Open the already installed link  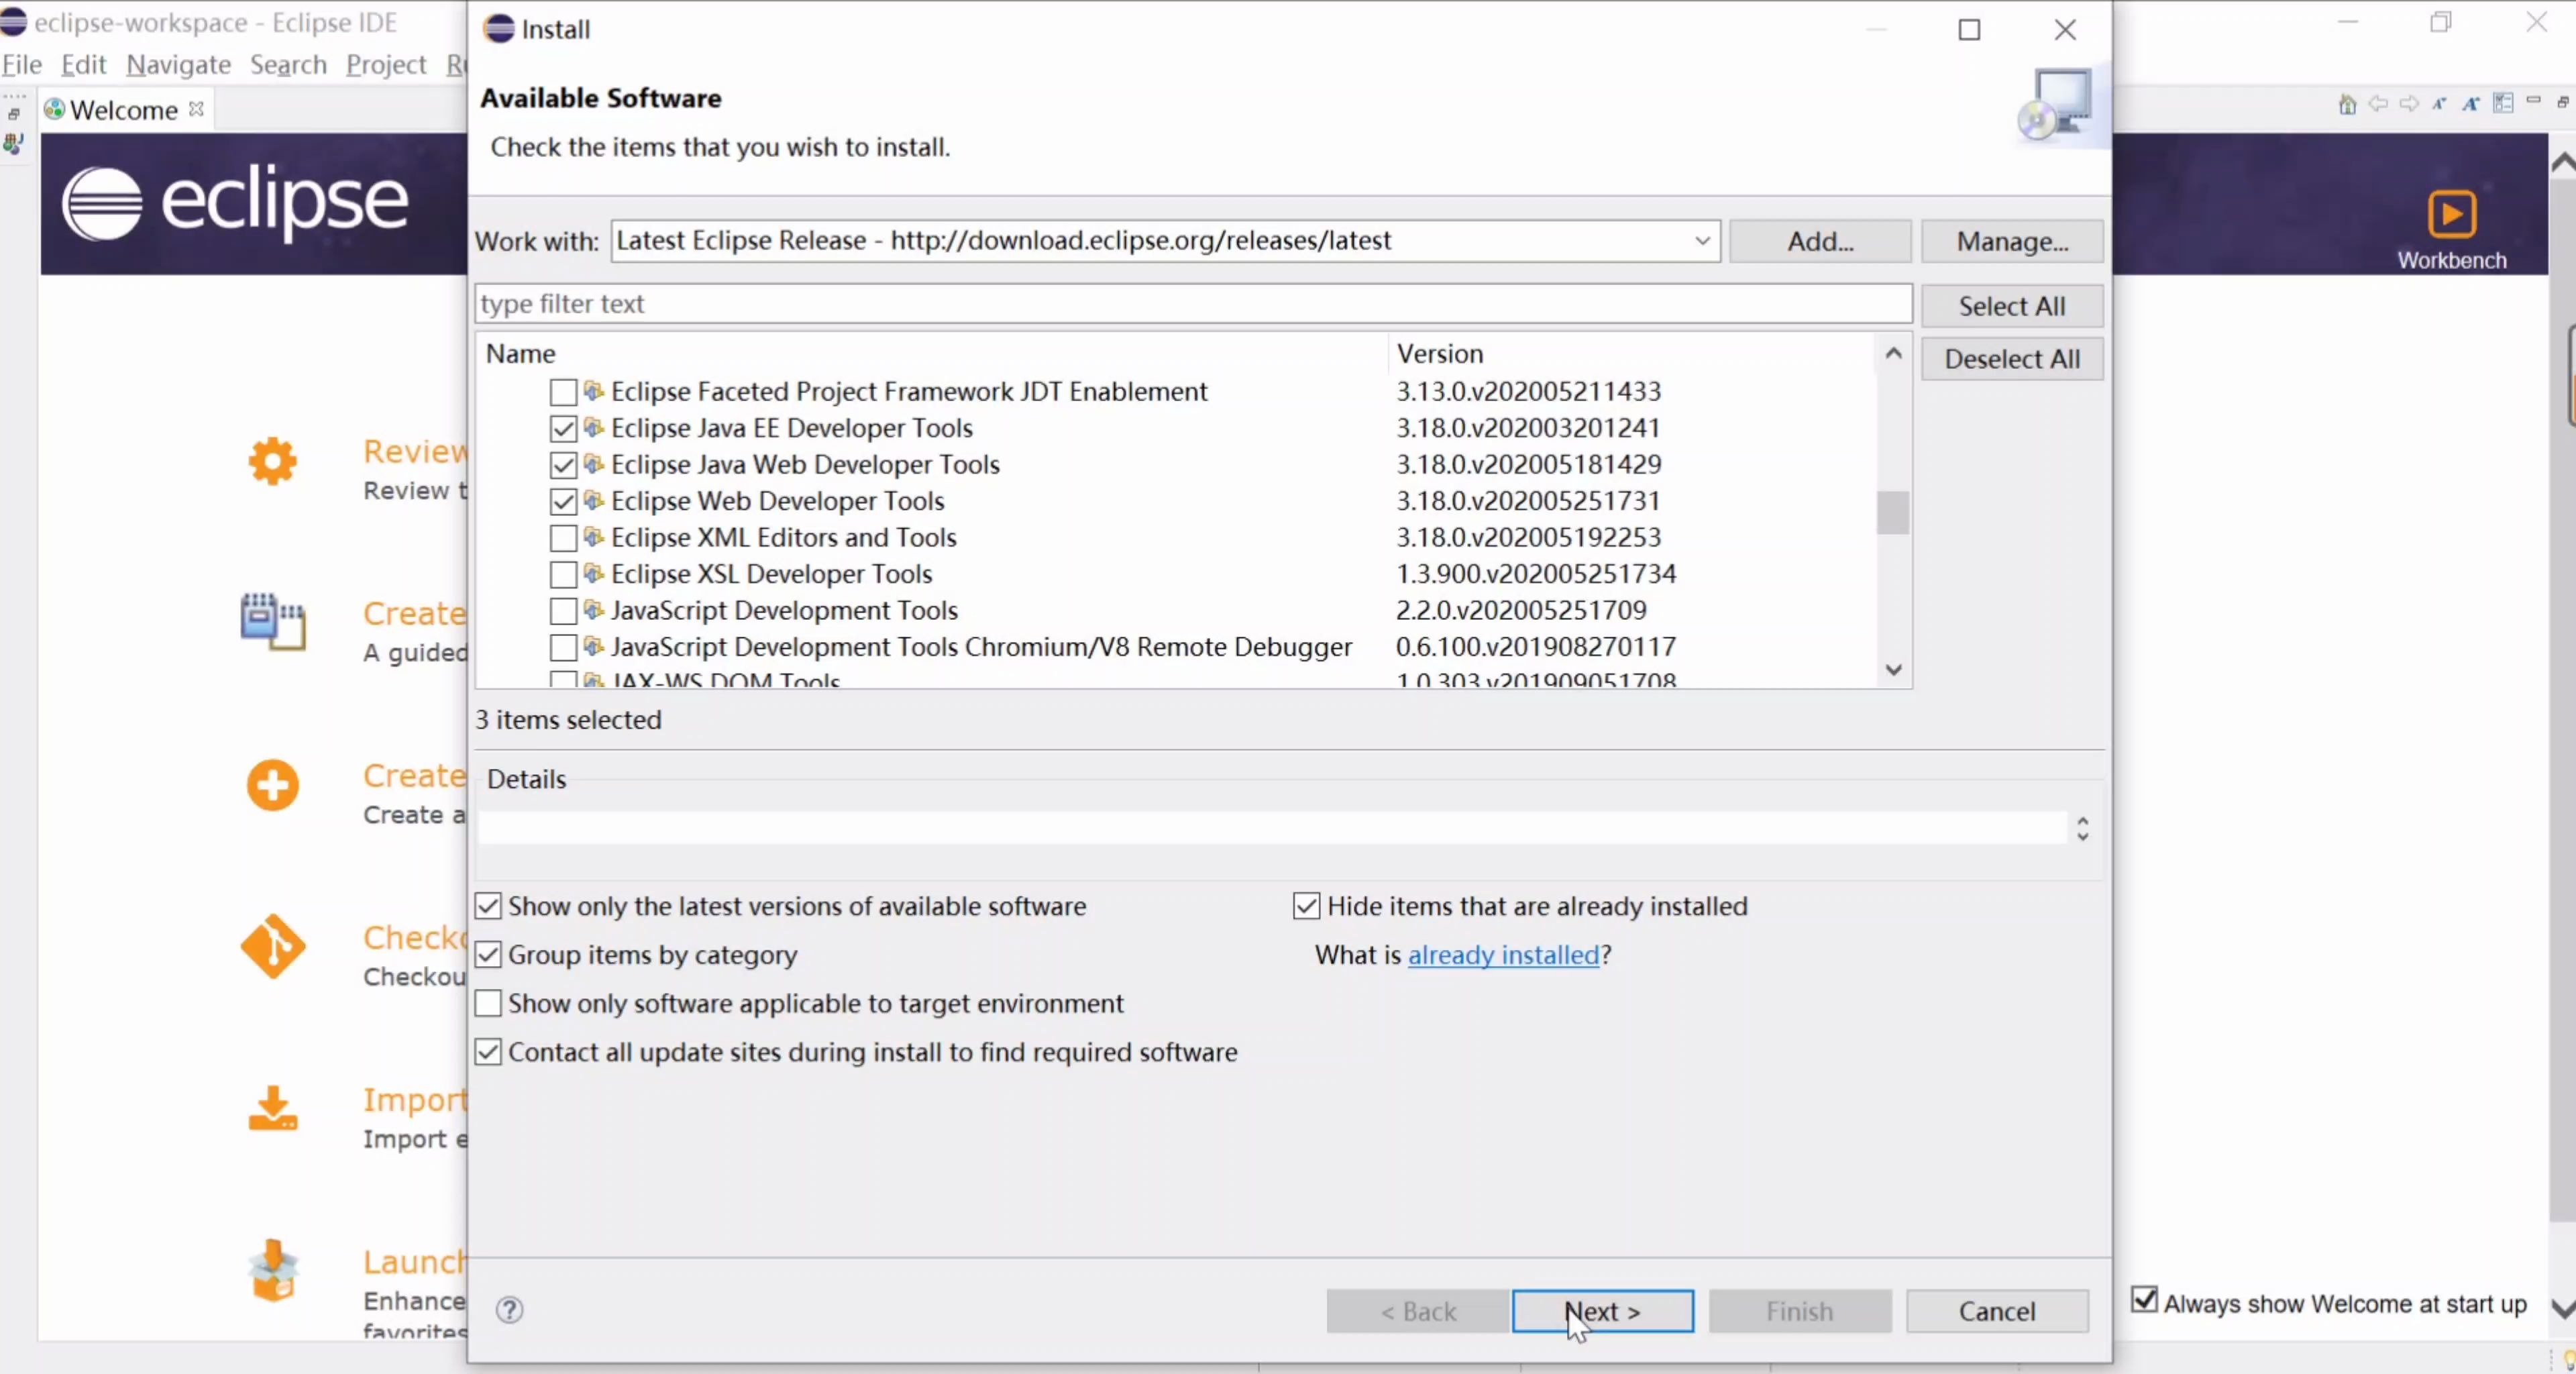click(1504, 955)
